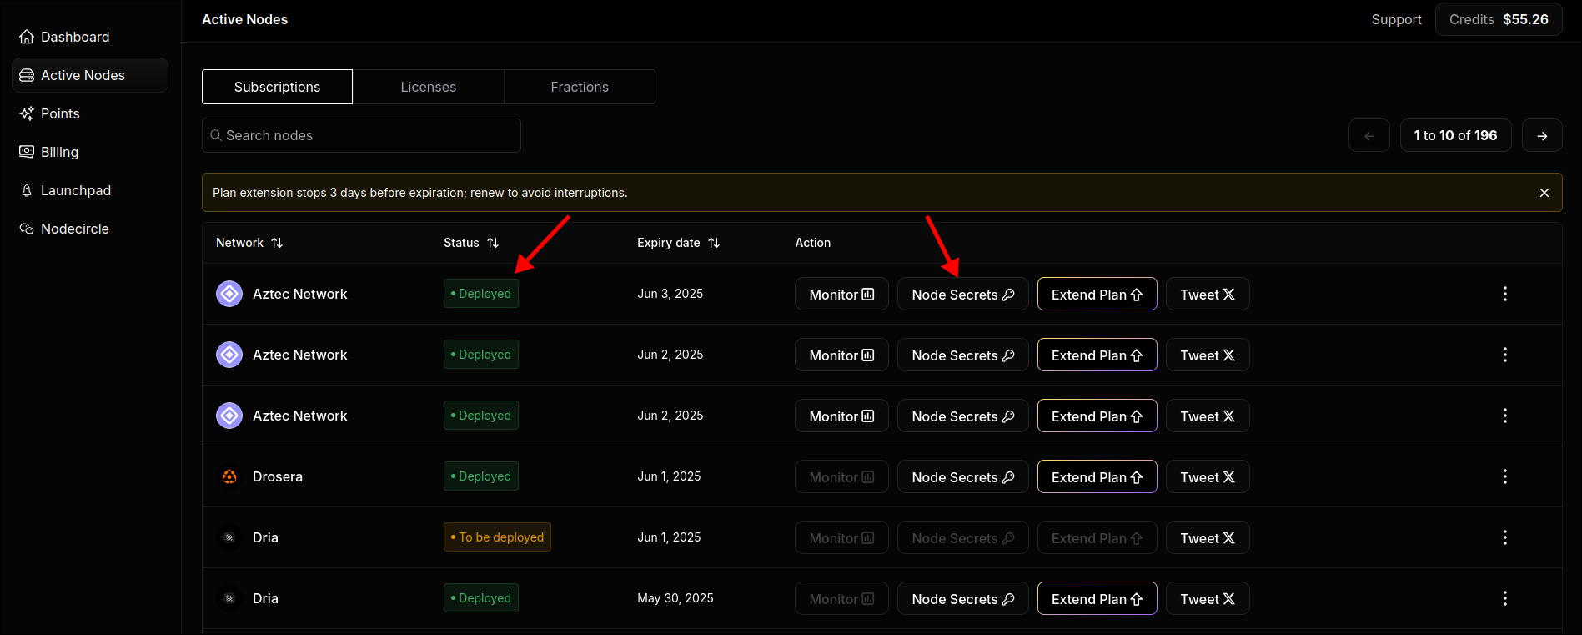Screen dimensions: 1582x635
Task: Click the Drosera network name
Action: point(278,476)
